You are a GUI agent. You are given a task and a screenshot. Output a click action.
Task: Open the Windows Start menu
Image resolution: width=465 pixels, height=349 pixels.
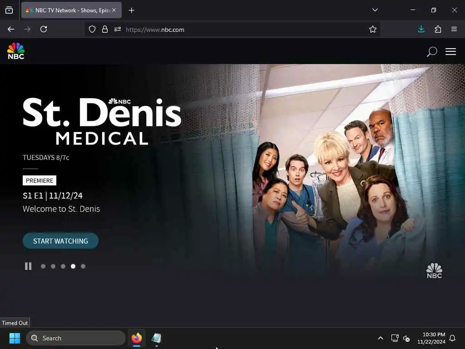pos(15,338)
